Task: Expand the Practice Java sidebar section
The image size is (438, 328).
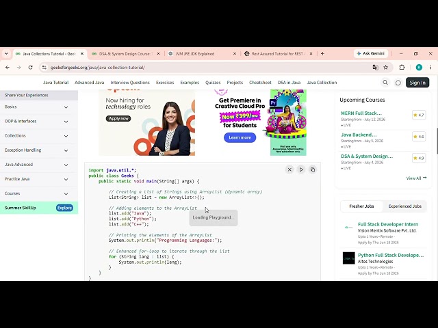Action: 39,179
